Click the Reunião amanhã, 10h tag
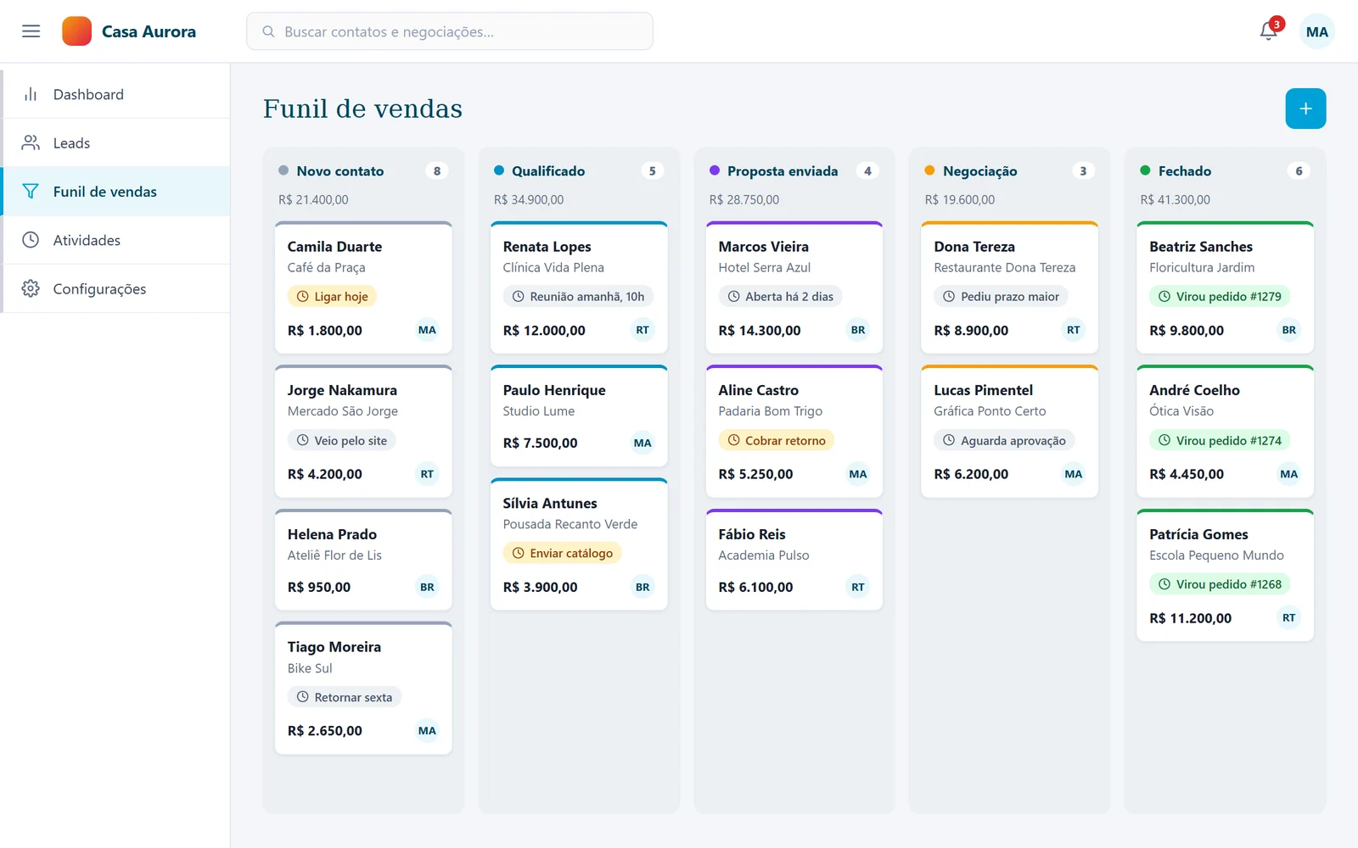The height and width of the screenshot is (848, 1358). pyautogui.click(x=578, y=296)
